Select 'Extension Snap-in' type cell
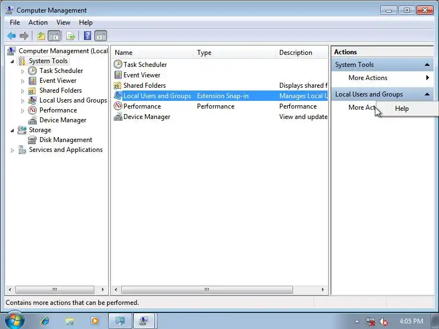Image resolution: width=439 pixels, height=329 pixels. pos(223,96)
